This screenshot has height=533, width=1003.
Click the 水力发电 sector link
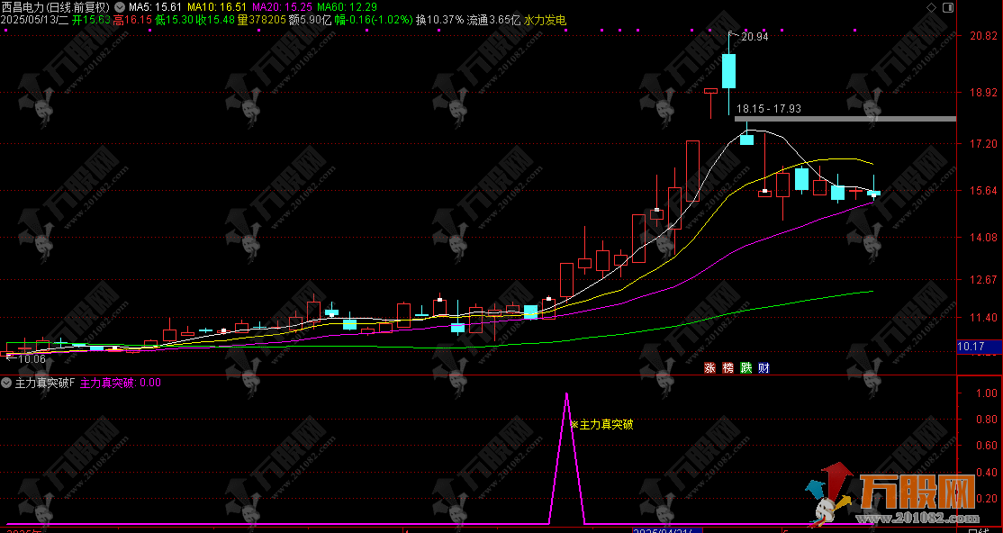coord(545,21)
